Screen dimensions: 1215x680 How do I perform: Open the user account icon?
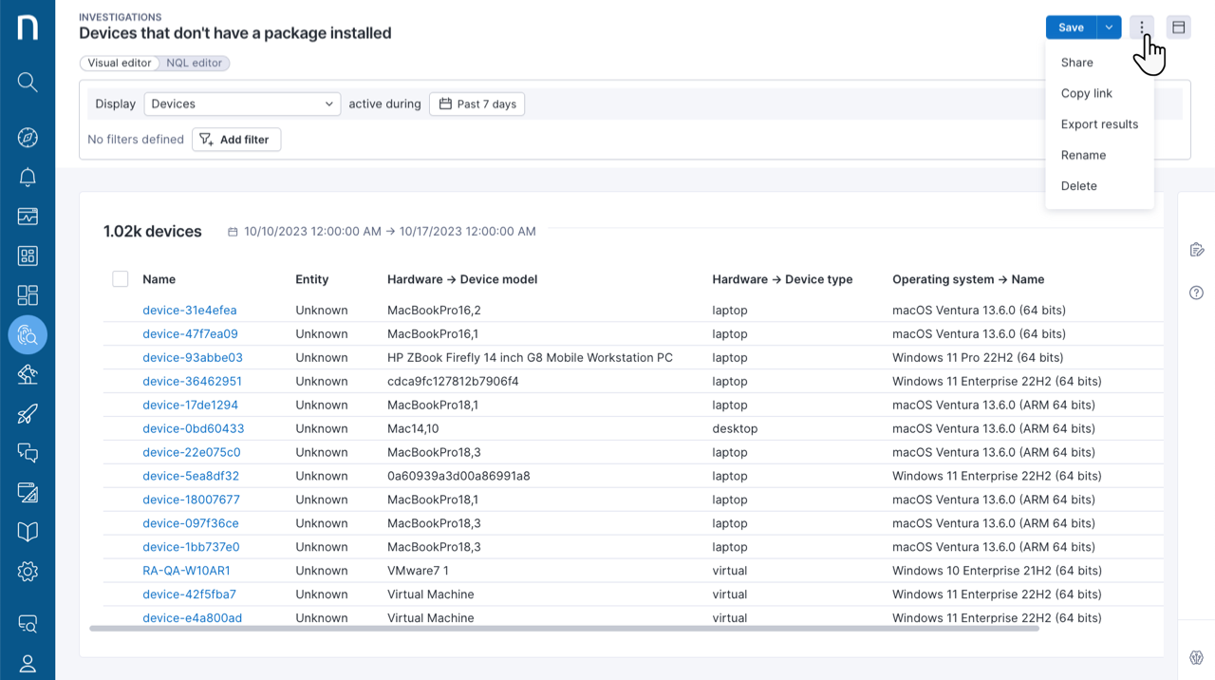tap(28, 663)
